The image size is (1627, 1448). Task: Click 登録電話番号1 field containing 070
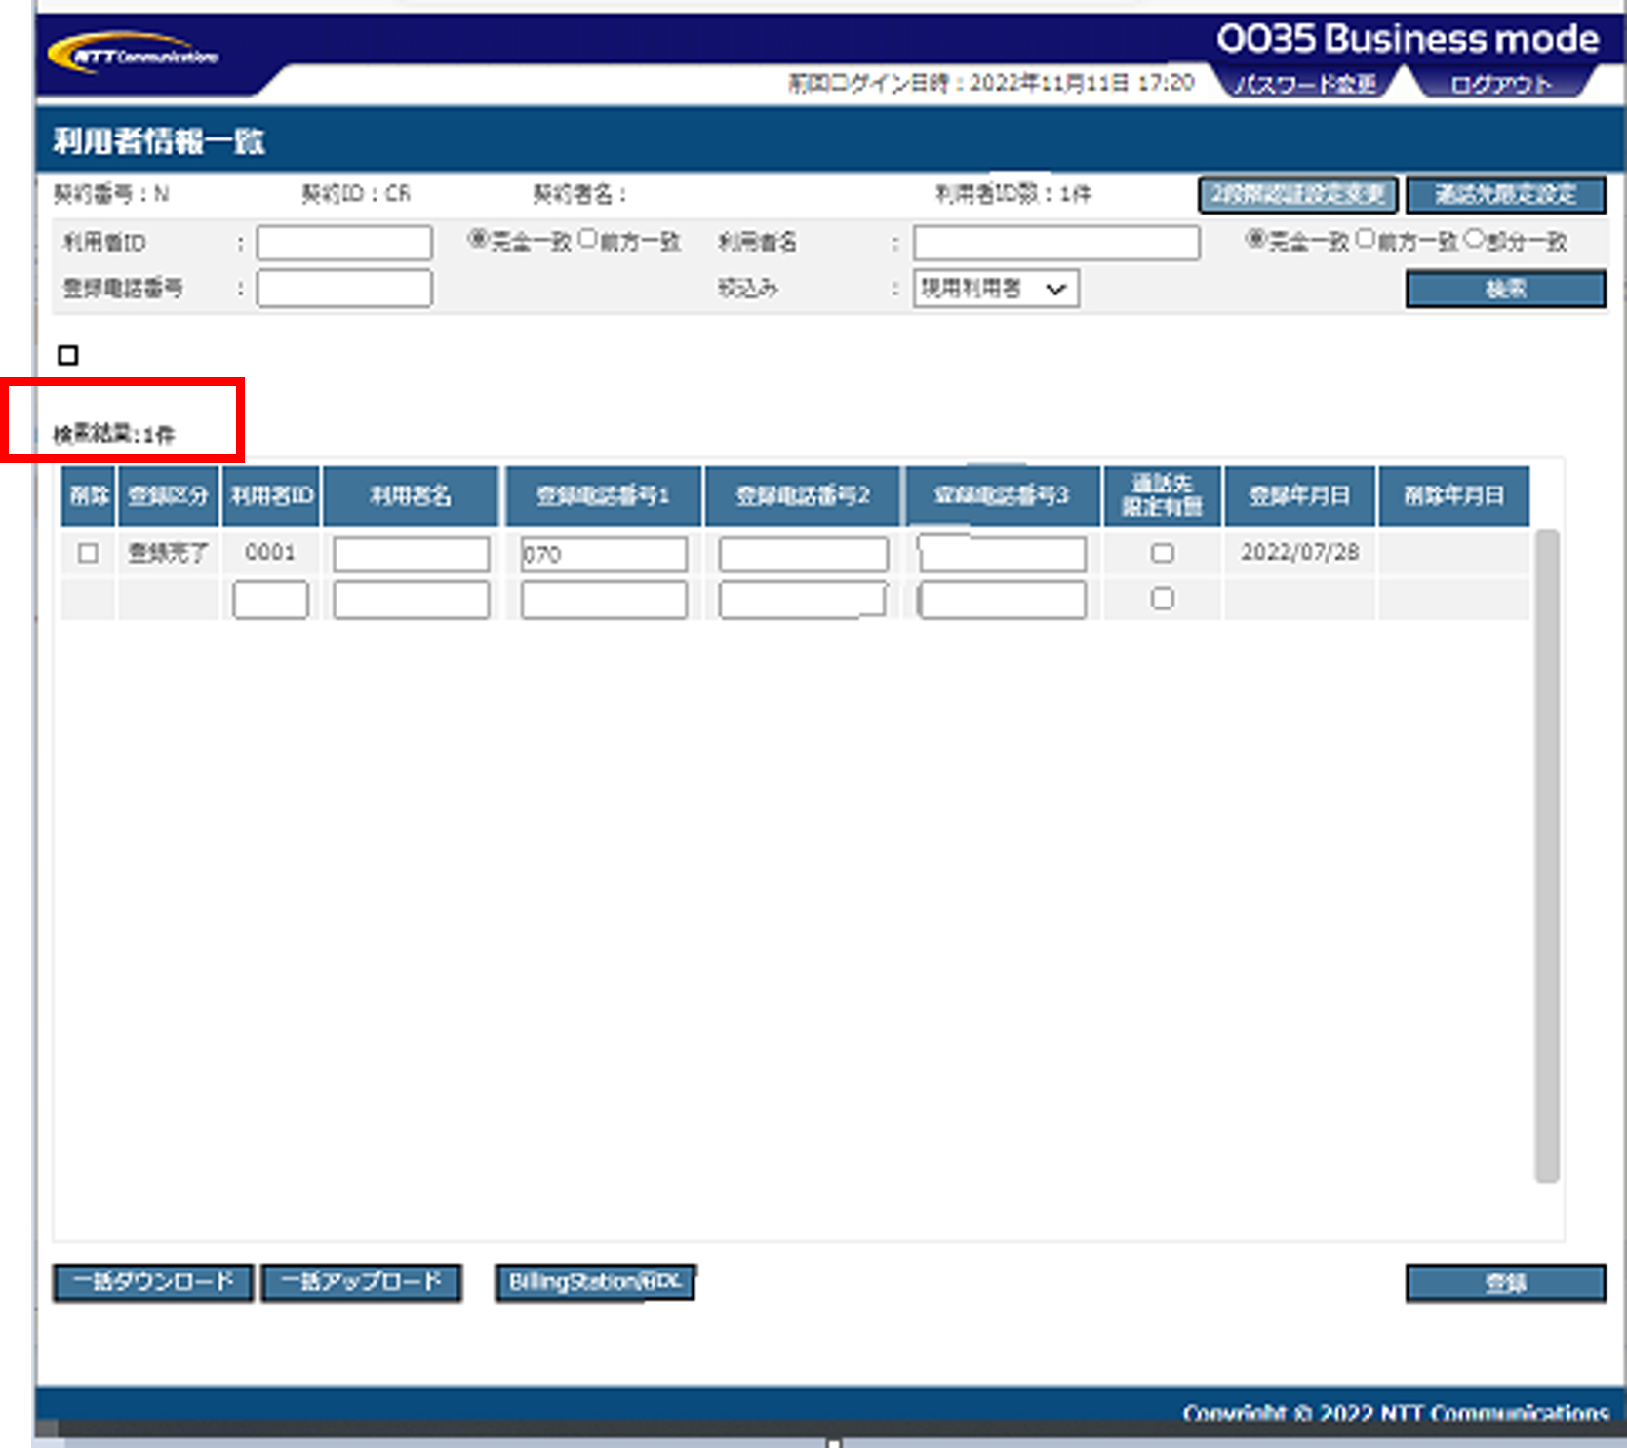pos(603,555)
